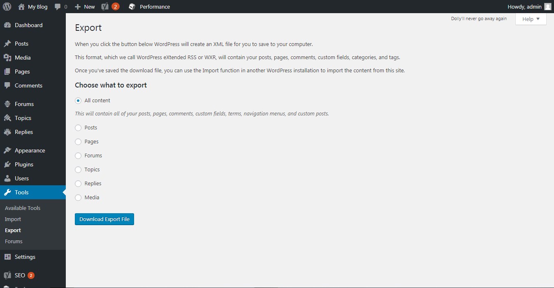Go to Available Tools submenu

(x=23, y=208)
